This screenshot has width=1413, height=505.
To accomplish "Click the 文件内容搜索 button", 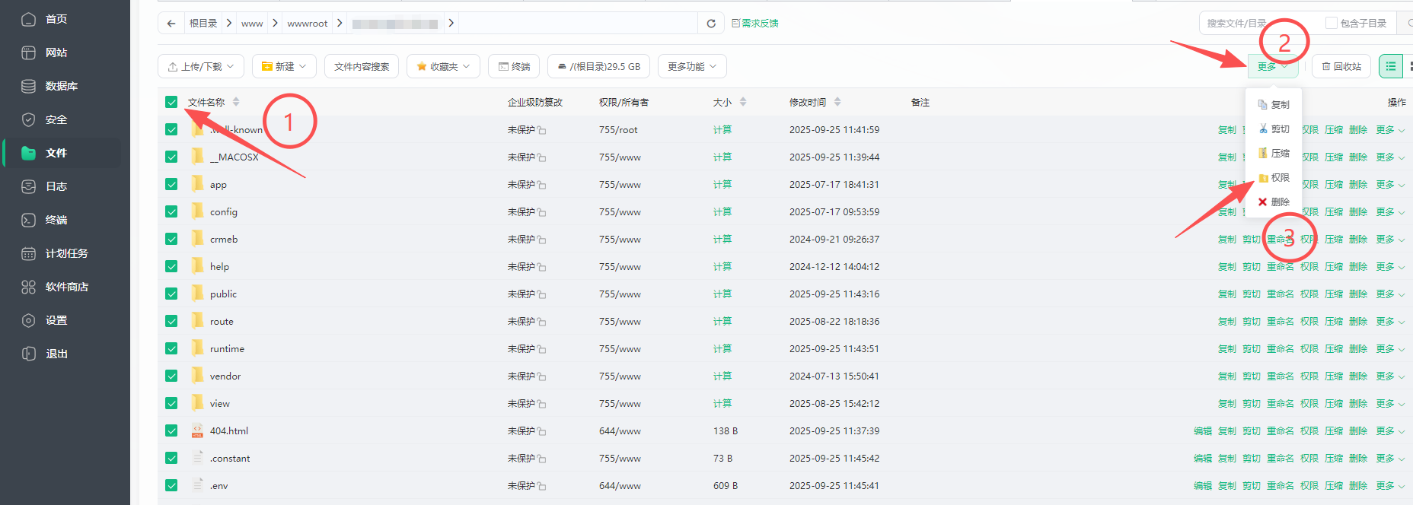I will click(362, 66).
